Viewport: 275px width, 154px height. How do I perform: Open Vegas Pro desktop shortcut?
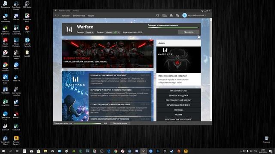16,30
